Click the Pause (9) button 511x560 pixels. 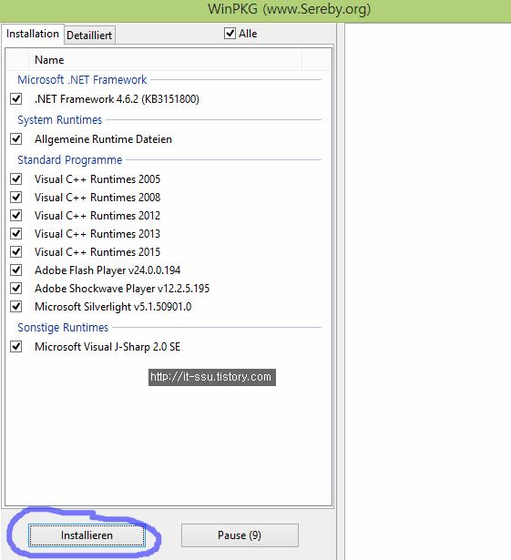240,535
